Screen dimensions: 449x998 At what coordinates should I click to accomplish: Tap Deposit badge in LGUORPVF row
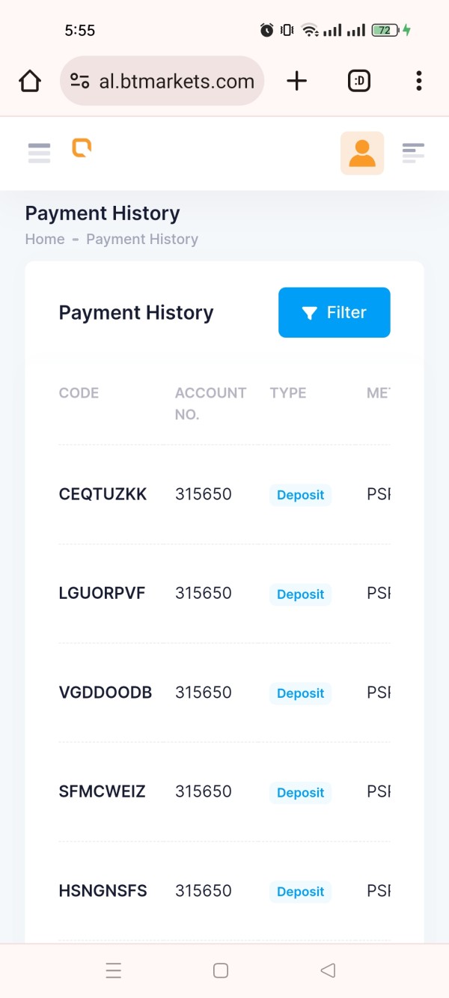coord(300,594)
